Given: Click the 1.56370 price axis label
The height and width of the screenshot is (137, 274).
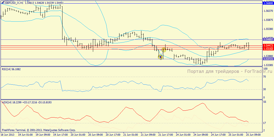Looking at the screenshot, I should [x=268, y=11].
